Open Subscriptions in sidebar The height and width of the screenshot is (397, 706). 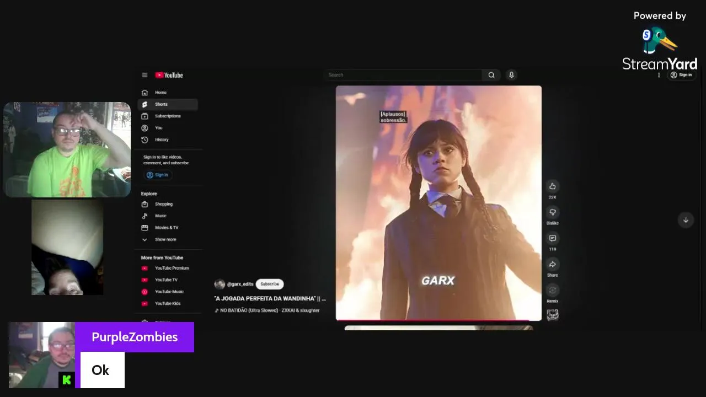[x=168, y=116]
